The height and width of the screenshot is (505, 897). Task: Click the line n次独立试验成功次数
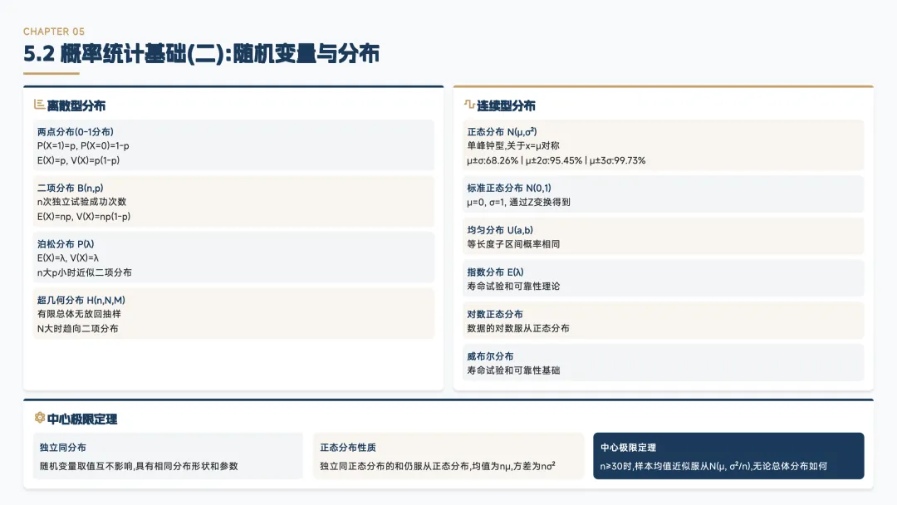click(81, 202)
